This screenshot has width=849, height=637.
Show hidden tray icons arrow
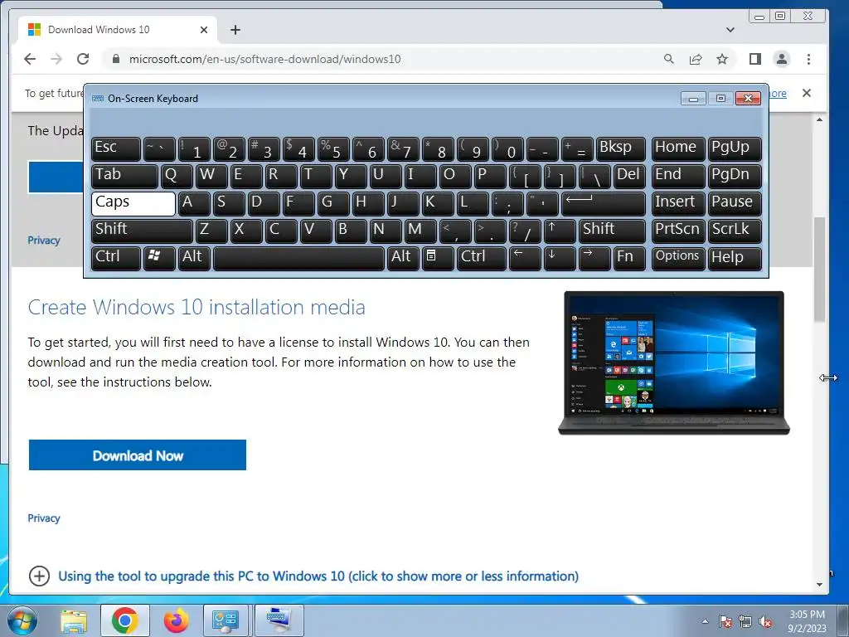point(705,621)
